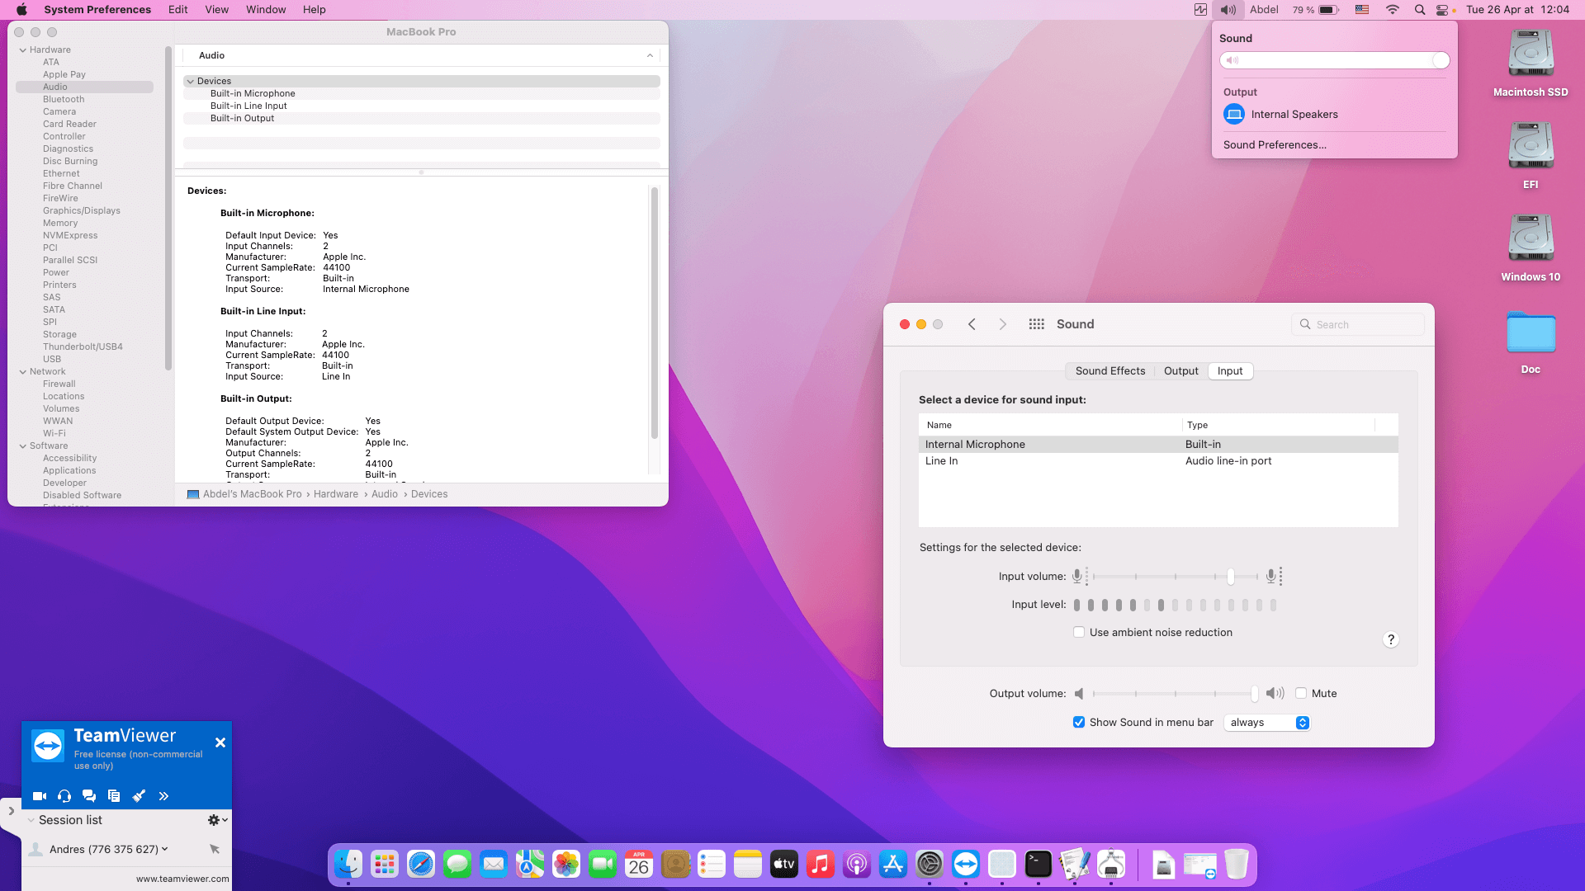
Task: Collapse the Devices list in Audio pane
Action: pos(191,81)
